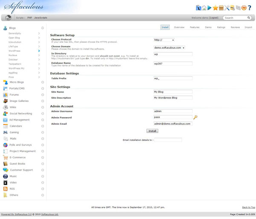Click the Blogs category person icon
Viewport: 256px width, 219px height.
5,28
